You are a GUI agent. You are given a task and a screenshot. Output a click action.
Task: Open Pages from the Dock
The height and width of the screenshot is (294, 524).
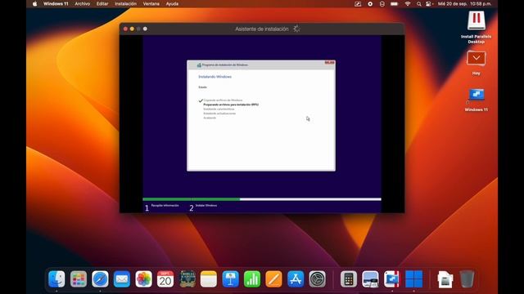tap(273, 278)
